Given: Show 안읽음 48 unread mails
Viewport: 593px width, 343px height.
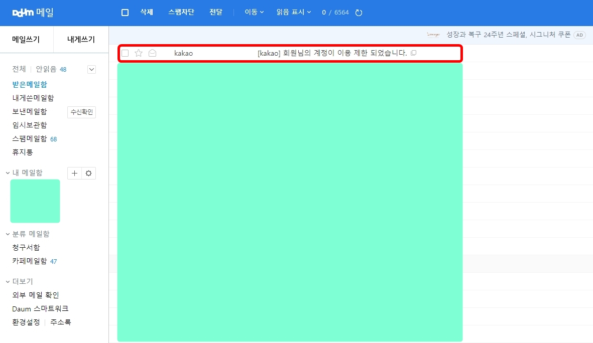Looking at the screenshot, I should (51, 69).
